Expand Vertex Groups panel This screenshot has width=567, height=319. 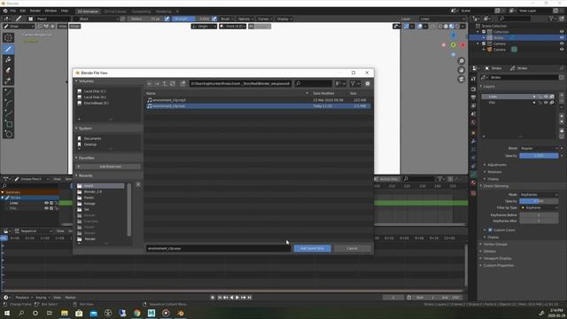point(495,245)
